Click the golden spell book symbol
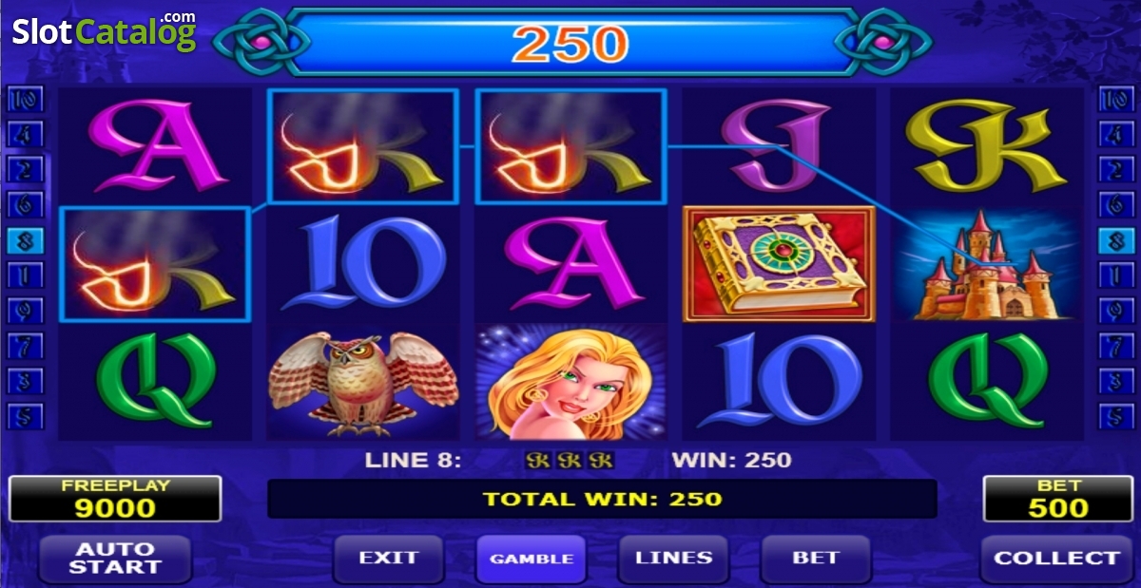 click(779, 264)
